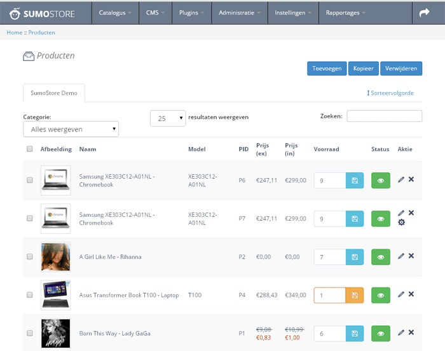Click the share arrow icon in top bar
445x351 pixels.
coord(424,12)
